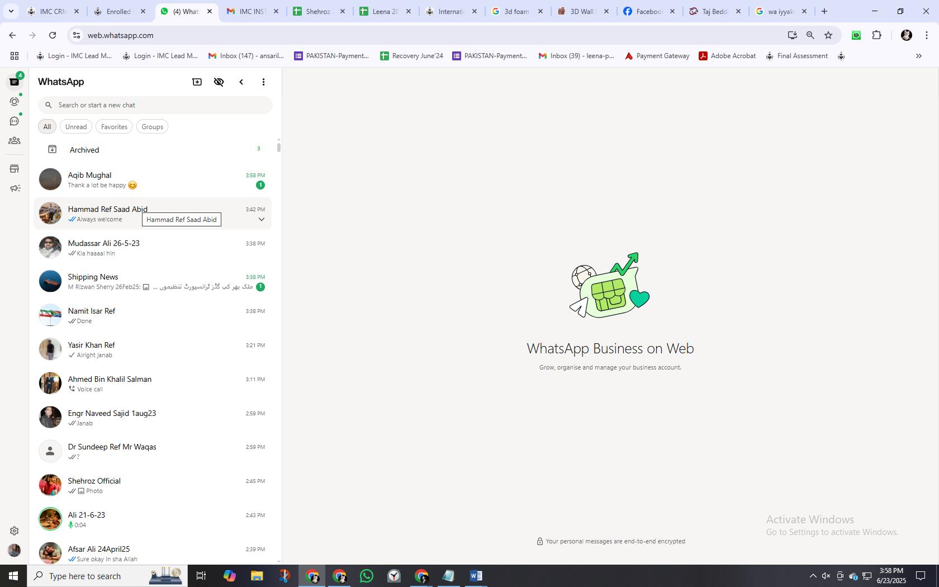Switch to the IMC CRM browser tab
Viewport: 939px width, 587px height.
click(54, 11)
